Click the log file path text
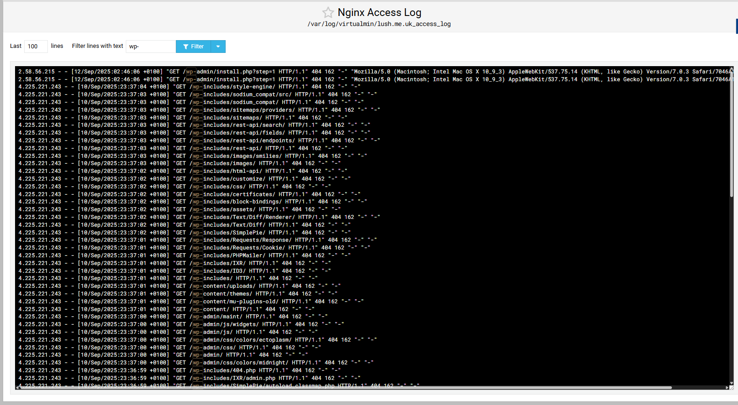Viewport: 738px width, 405px height. pyautogui.click(x=379, y=24)
